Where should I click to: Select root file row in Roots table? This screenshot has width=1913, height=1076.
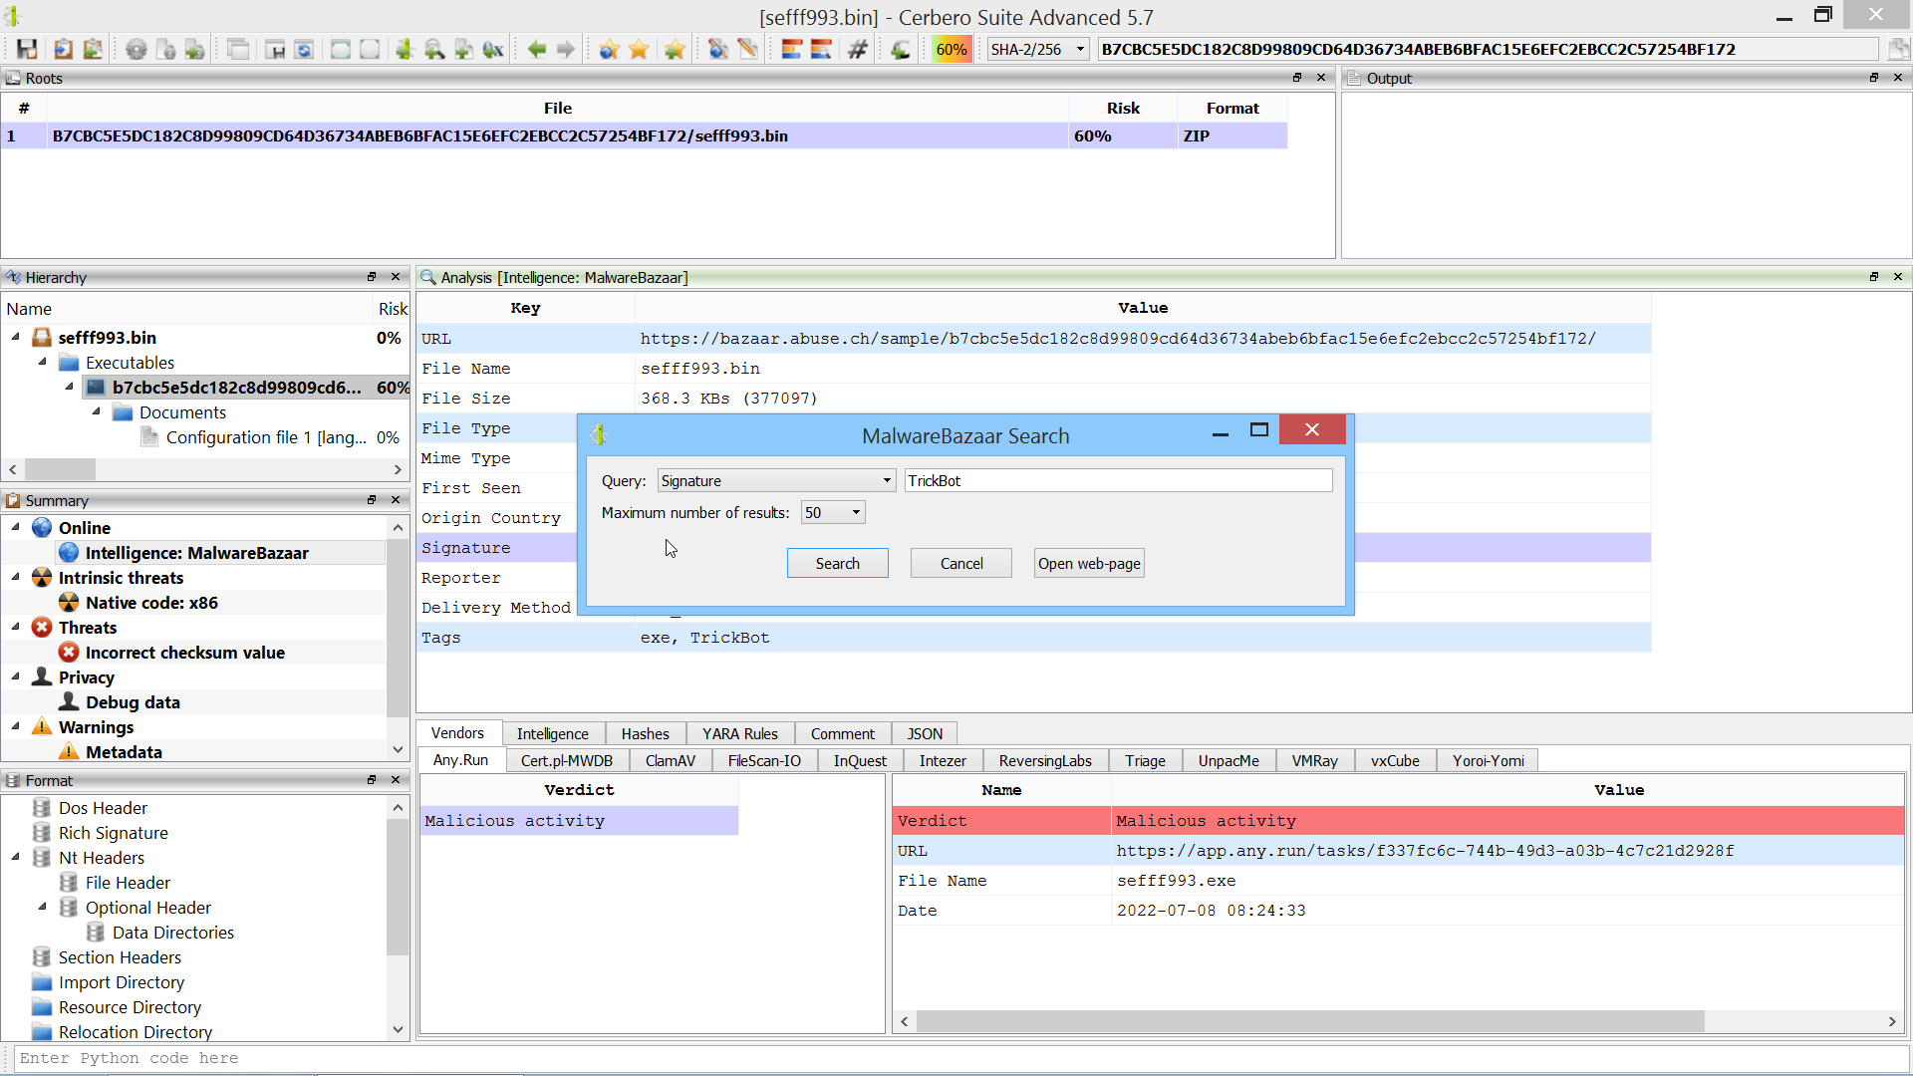pos(644,135)
